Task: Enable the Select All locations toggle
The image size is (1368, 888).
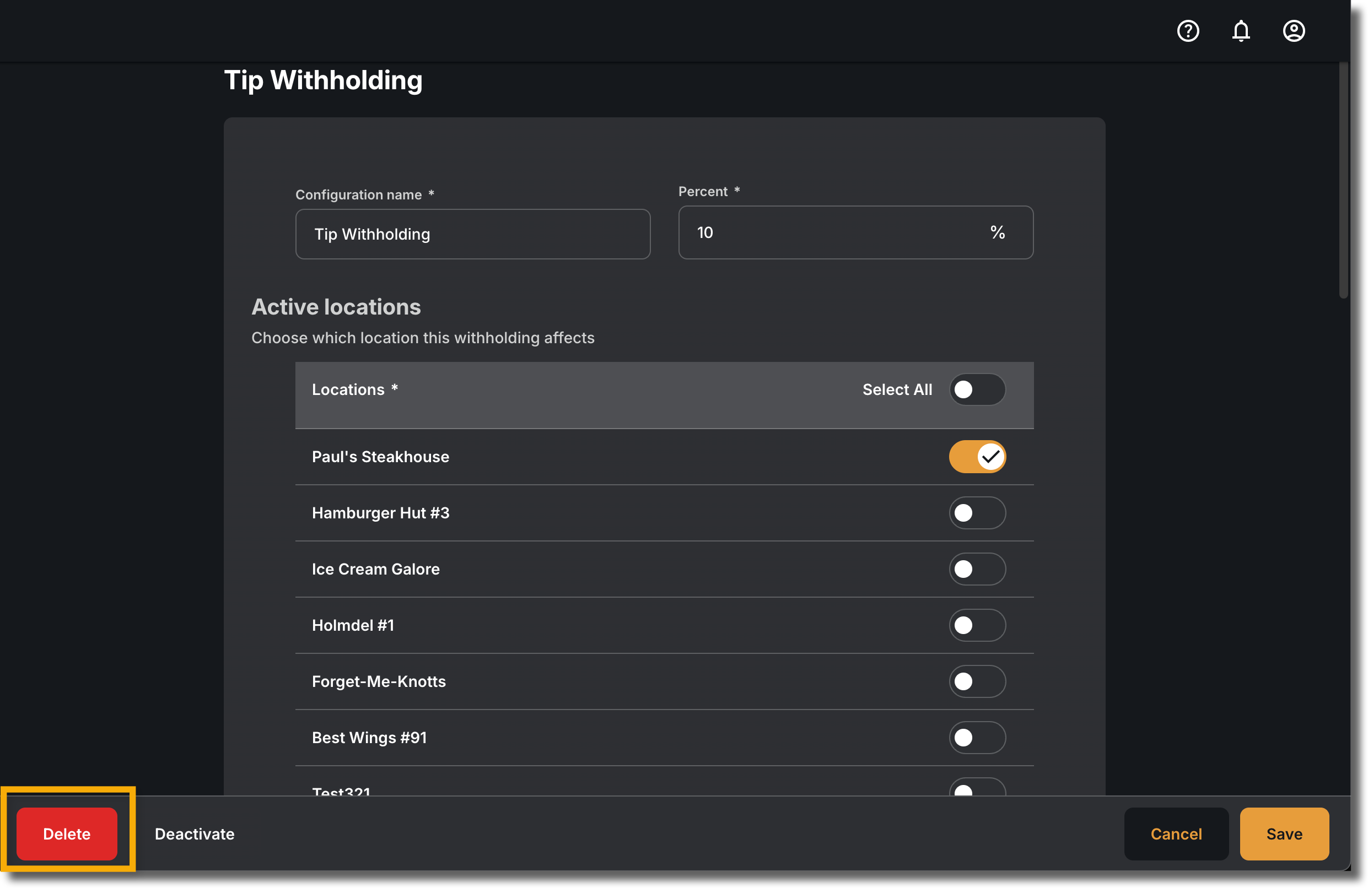Action: (x=977, y=389)
